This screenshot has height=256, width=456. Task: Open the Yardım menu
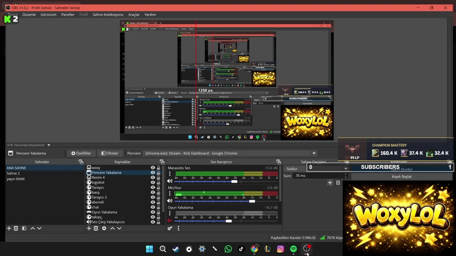(150, 15)
